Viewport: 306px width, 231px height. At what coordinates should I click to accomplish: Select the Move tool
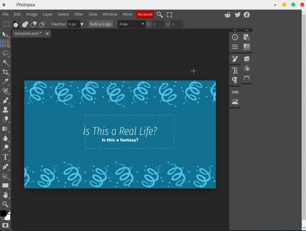click(5, 35)
